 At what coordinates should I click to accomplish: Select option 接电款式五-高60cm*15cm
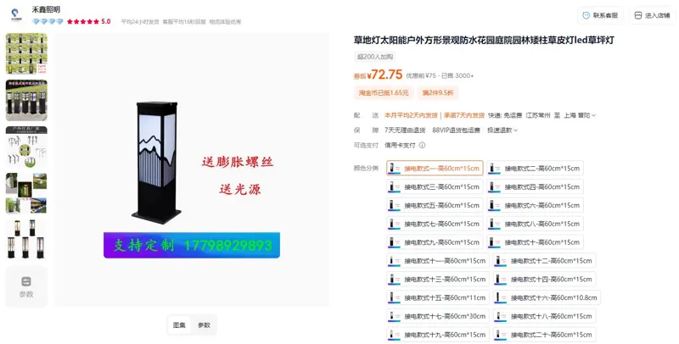tap(435, 205)
